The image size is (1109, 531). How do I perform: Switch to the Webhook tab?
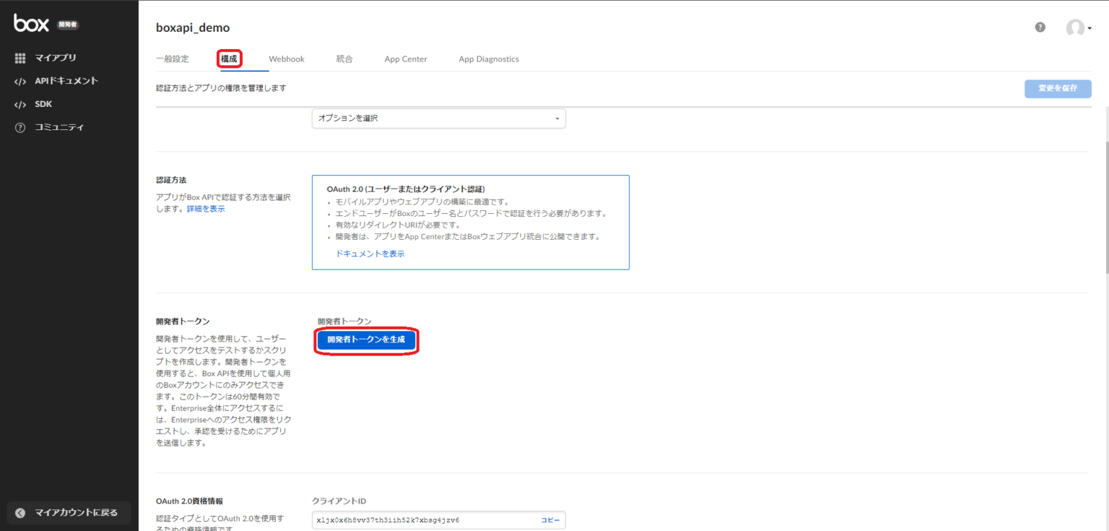coord(287,59)
